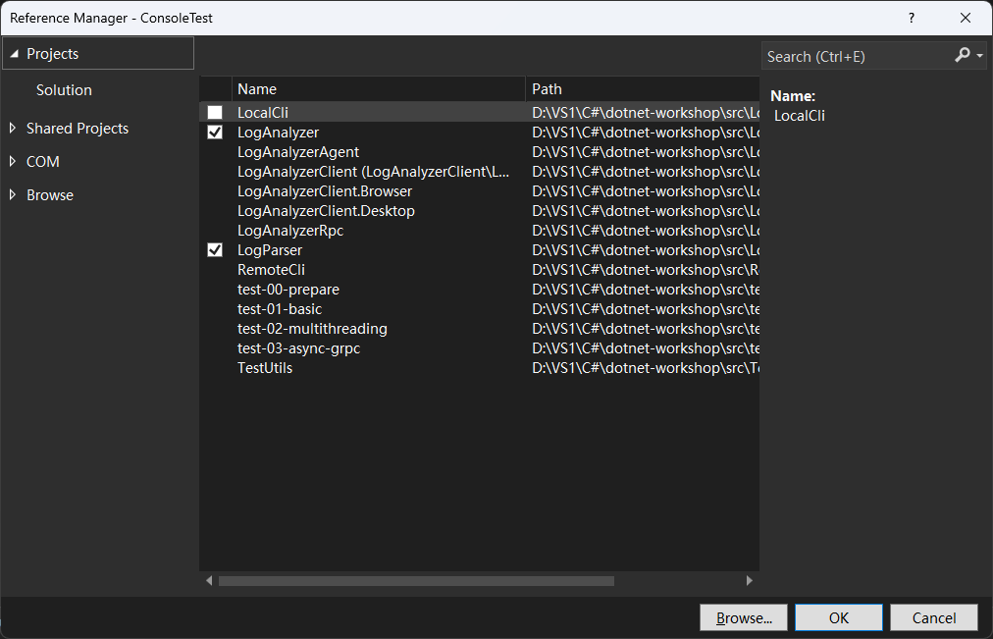
Task: Click the Cancel button
Action: [x=933, y=617]
